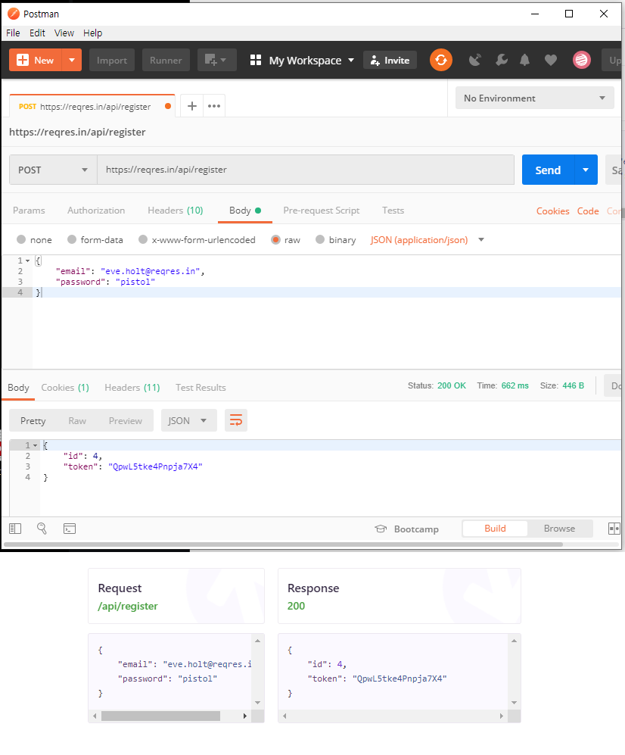Screen dimensions: 625x755
Task: Click the Runner button
Action: [166, 60]
